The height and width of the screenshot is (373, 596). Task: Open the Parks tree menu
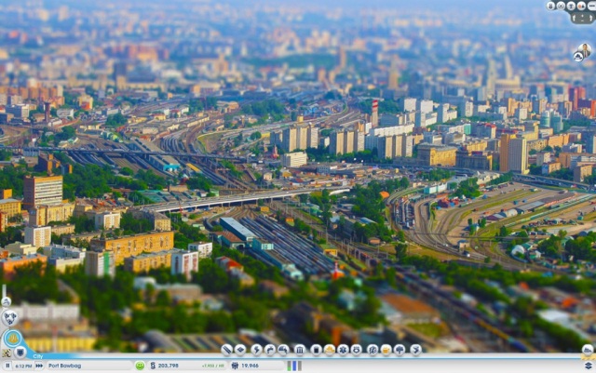coord(400,350)
